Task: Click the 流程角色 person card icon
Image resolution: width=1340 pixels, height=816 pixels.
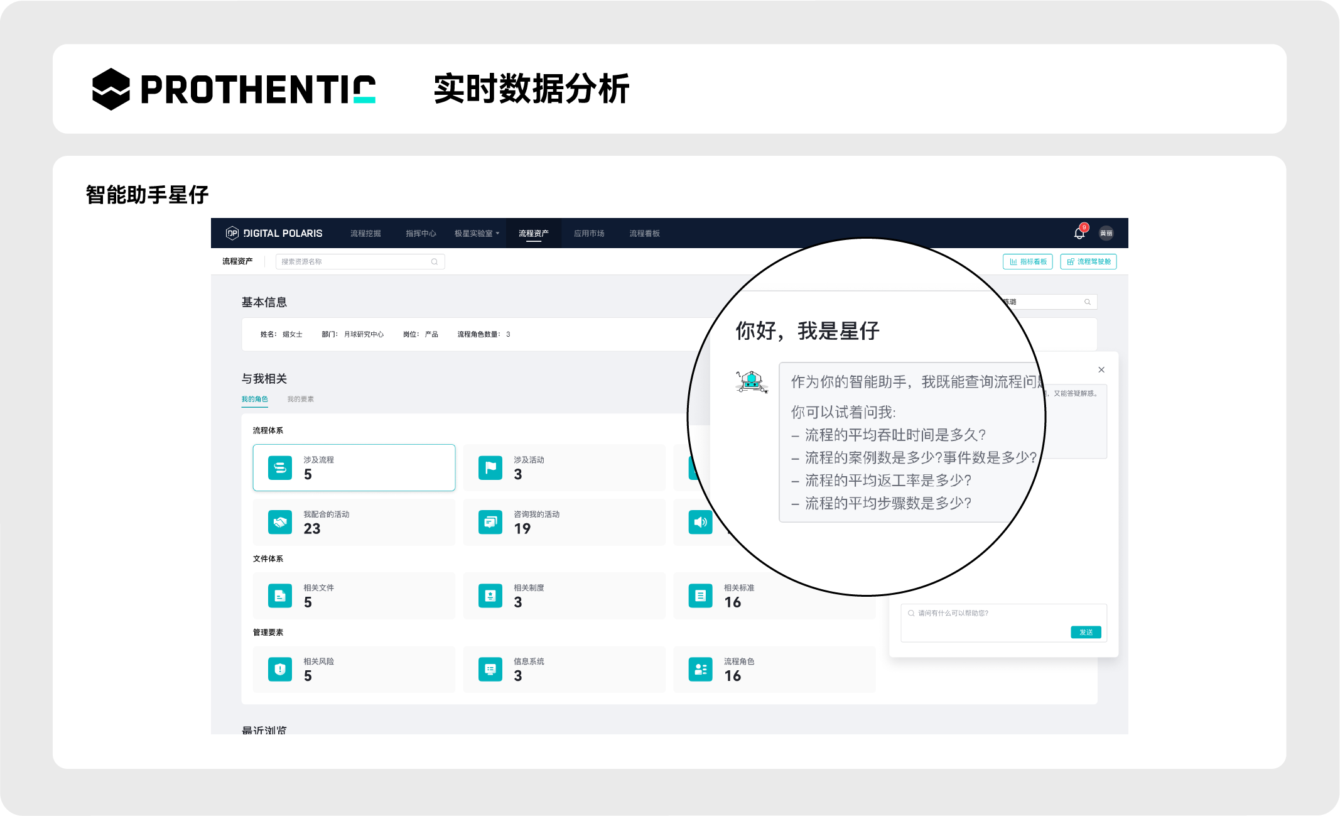Action: pos(700,669)
